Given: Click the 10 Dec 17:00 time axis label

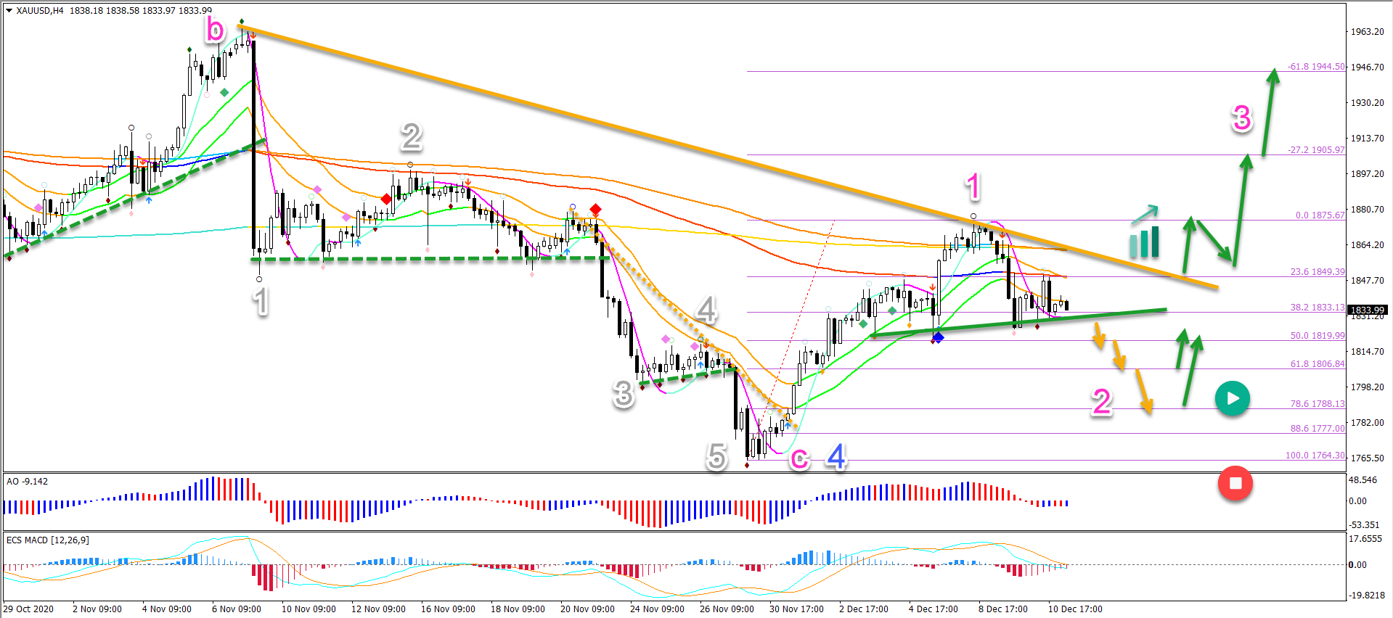Looking at the screenshot, I should coord(1075,609).
